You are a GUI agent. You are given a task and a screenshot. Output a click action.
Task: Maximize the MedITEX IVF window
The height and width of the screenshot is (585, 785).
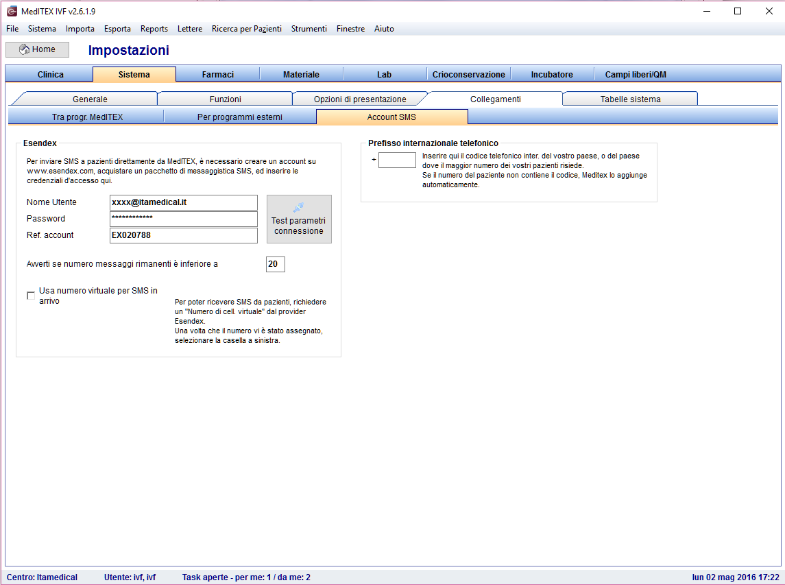(x=738, y=11)
